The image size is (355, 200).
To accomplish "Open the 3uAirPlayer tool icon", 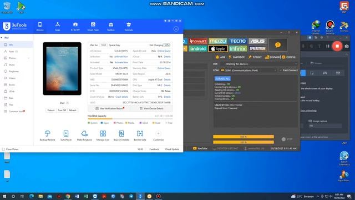I will pos(66,136).
